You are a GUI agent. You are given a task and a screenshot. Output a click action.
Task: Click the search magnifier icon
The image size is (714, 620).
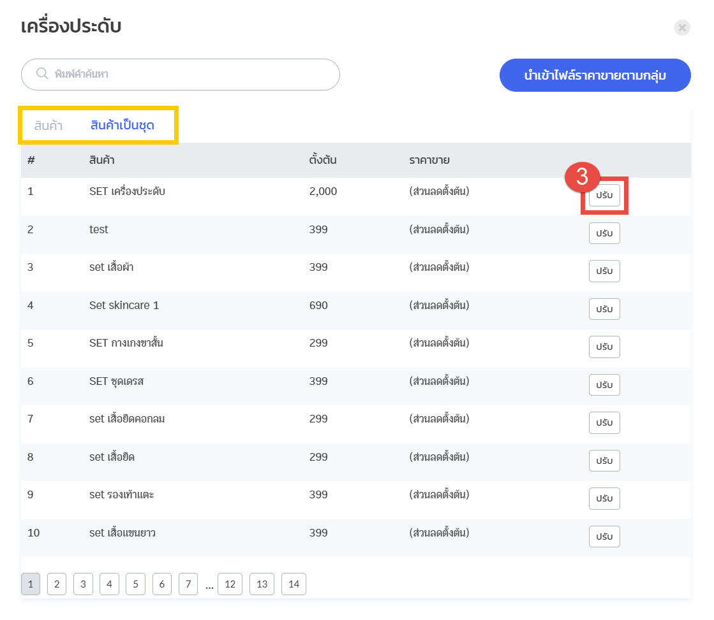tap(42, 74)
